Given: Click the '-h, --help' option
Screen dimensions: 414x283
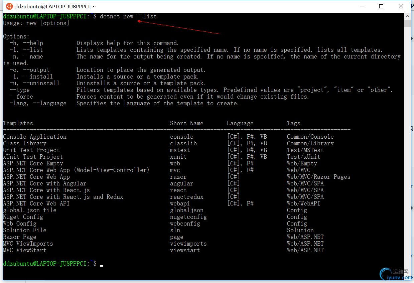Looking at the screenshot, I should click(x=26, y=43).
